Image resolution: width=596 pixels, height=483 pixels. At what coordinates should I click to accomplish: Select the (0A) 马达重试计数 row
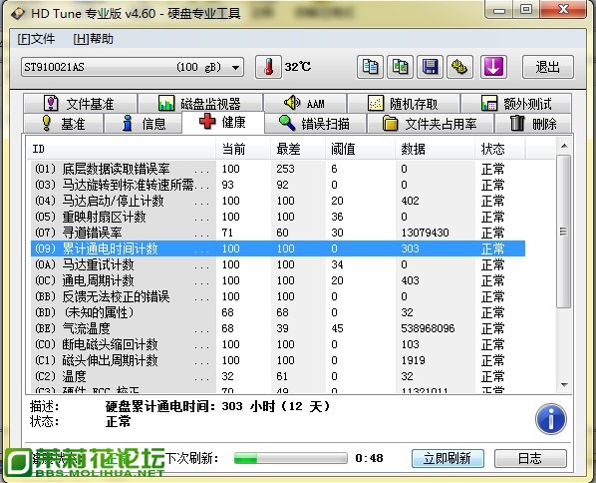point(277,264)
